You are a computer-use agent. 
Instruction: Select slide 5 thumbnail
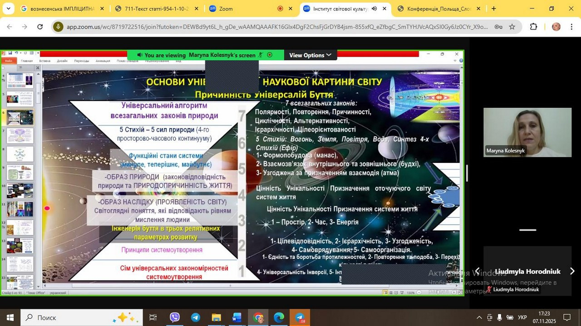click(20, 99)
